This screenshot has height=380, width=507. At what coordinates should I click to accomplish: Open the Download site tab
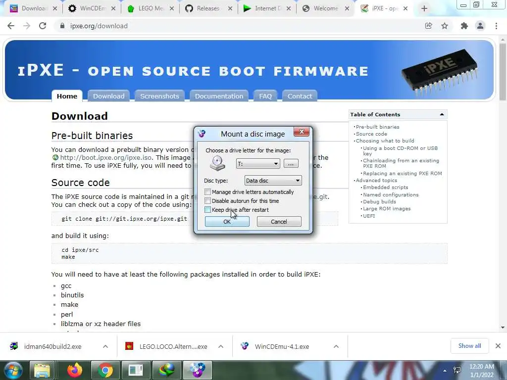pyautogui.click(x=108, y=96)
